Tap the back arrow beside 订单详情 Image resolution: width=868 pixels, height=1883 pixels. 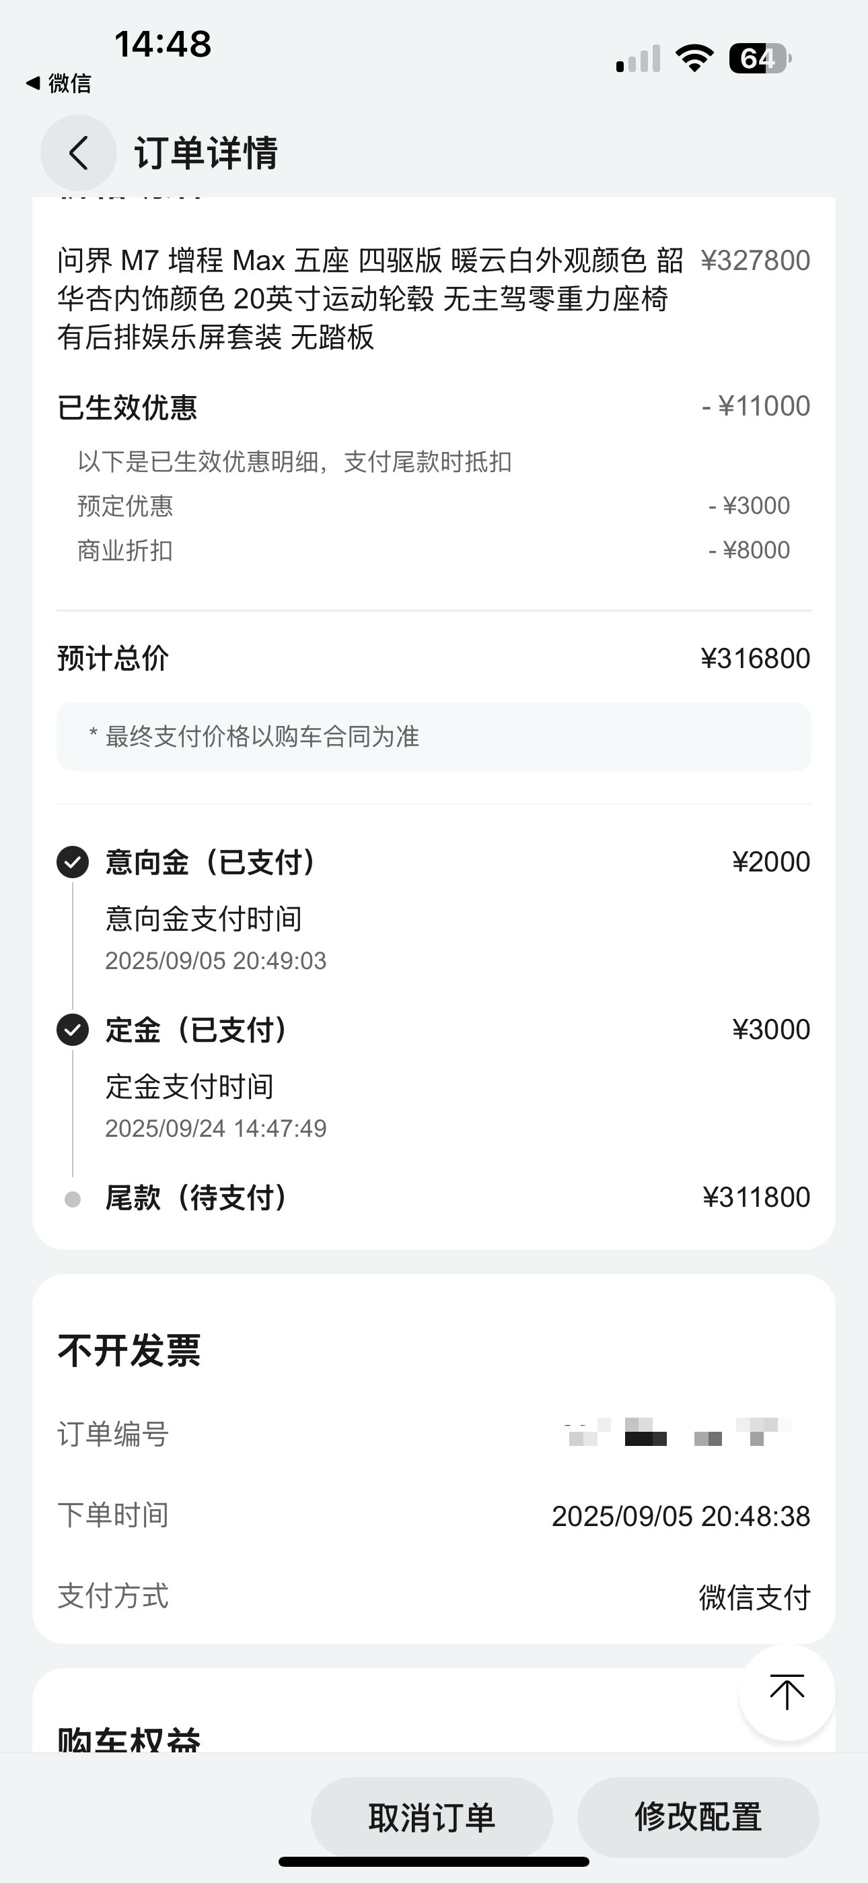pyautogui.click(x=78, y=153)
